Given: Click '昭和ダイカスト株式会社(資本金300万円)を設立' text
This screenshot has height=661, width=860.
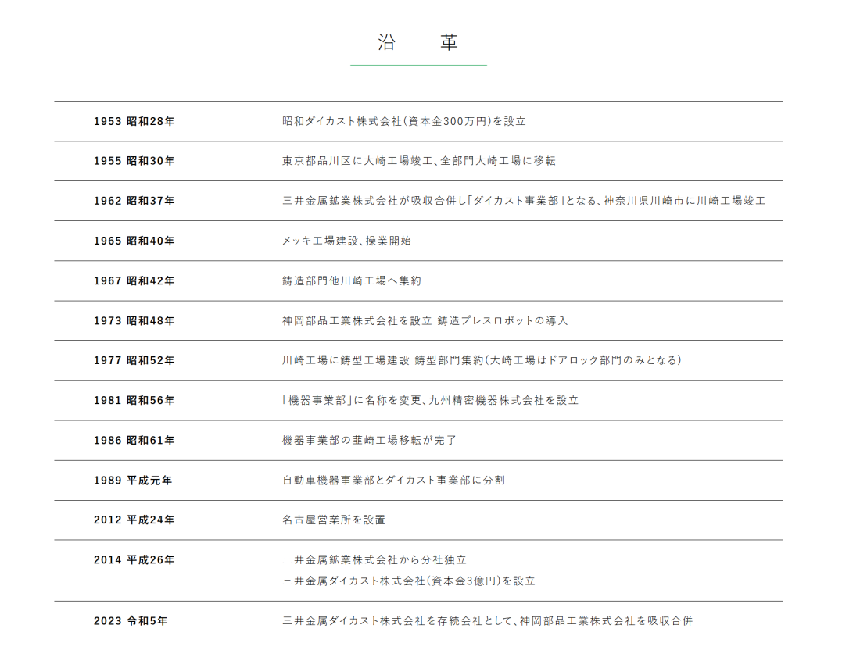Looking at the screenshot, I should point(404,121).
